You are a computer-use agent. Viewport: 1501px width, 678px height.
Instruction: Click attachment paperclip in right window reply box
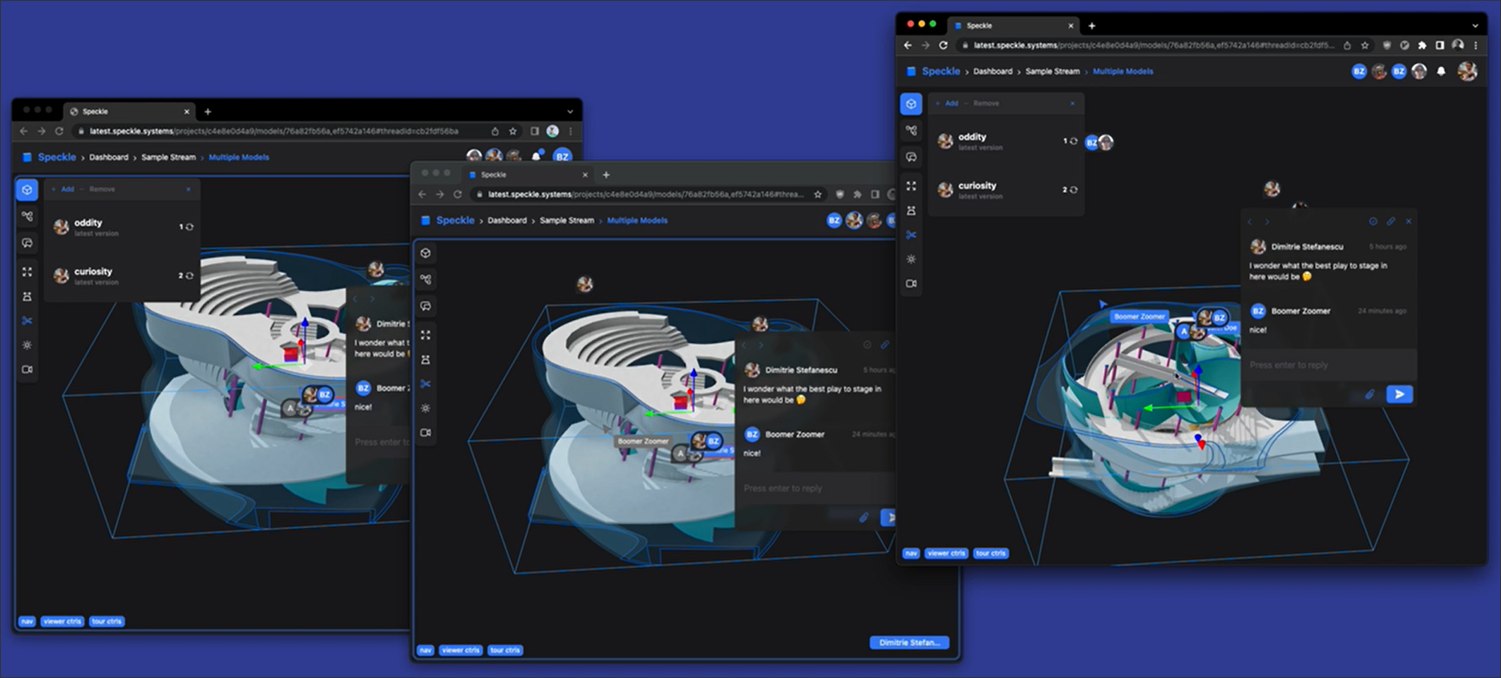point(1370,394)
